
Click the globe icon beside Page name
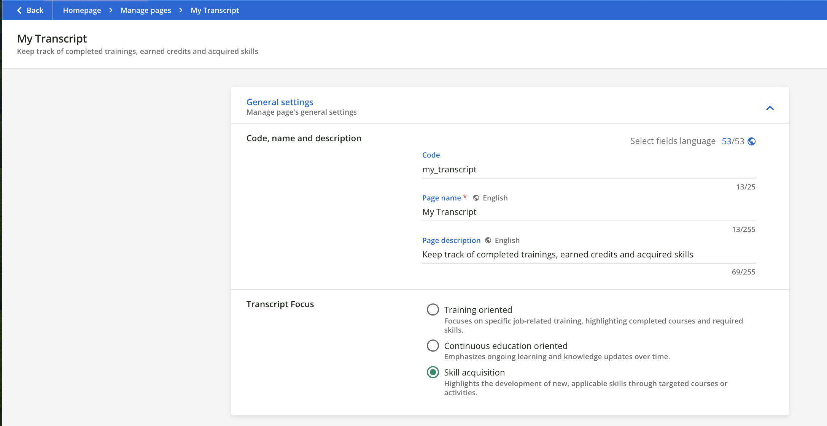(x=476, y=198)
